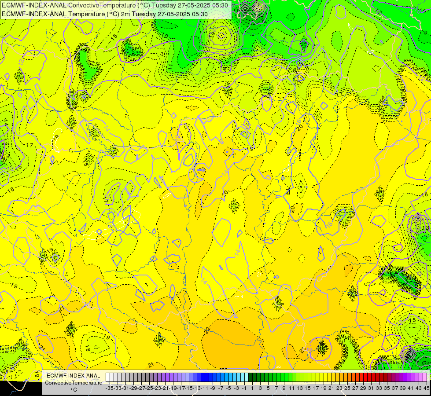Select the legend value 23

pos(339,388)
